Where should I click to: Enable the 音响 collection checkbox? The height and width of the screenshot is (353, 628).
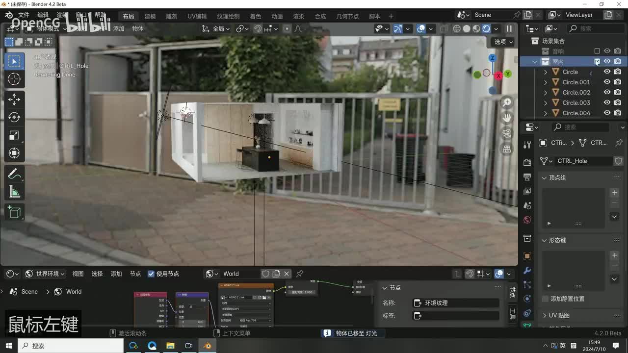coord(597,51)
